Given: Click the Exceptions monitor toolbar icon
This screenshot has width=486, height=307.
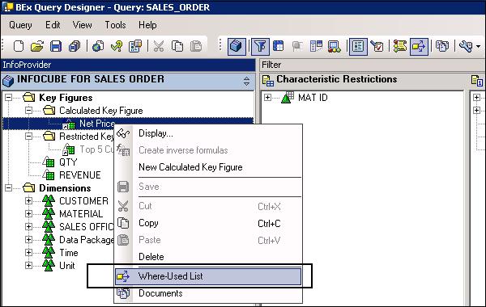Looking at the screenshot, I should click(335, 47).
